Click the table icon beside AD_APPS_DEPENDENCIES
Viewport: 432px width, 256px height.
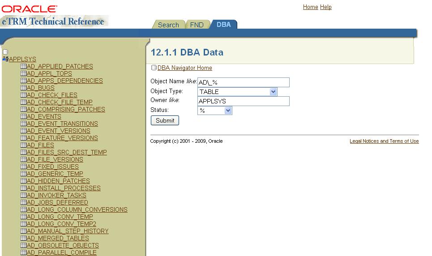(23, 81)
